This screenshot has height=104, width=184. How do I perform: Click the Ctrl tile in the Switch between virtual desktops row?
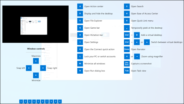click(x=127, y=42)
